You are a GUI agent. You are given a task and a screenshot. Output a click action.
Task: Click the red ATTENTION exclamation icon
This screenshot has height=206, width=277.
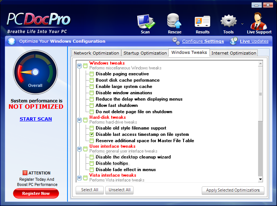coord(25,173)
